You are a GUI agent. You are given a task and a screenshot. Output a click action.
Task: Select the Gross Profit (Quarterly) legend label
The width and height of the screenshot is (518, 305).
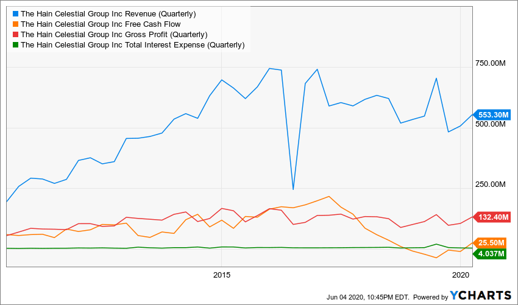click(114, 35)
